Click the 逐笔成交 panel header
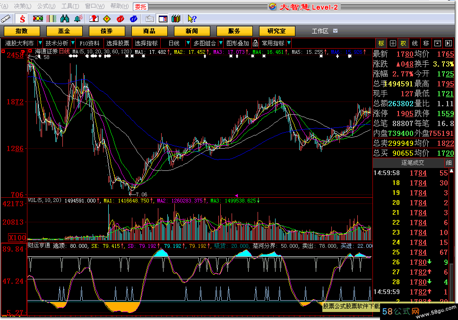The image size is (458, 320). point(413,163)
